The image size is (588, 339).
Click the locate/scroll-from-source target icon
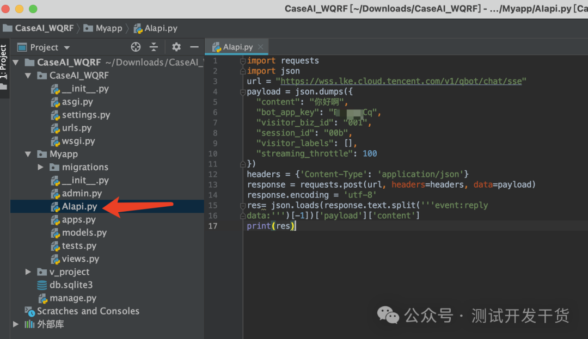point(136,47)
